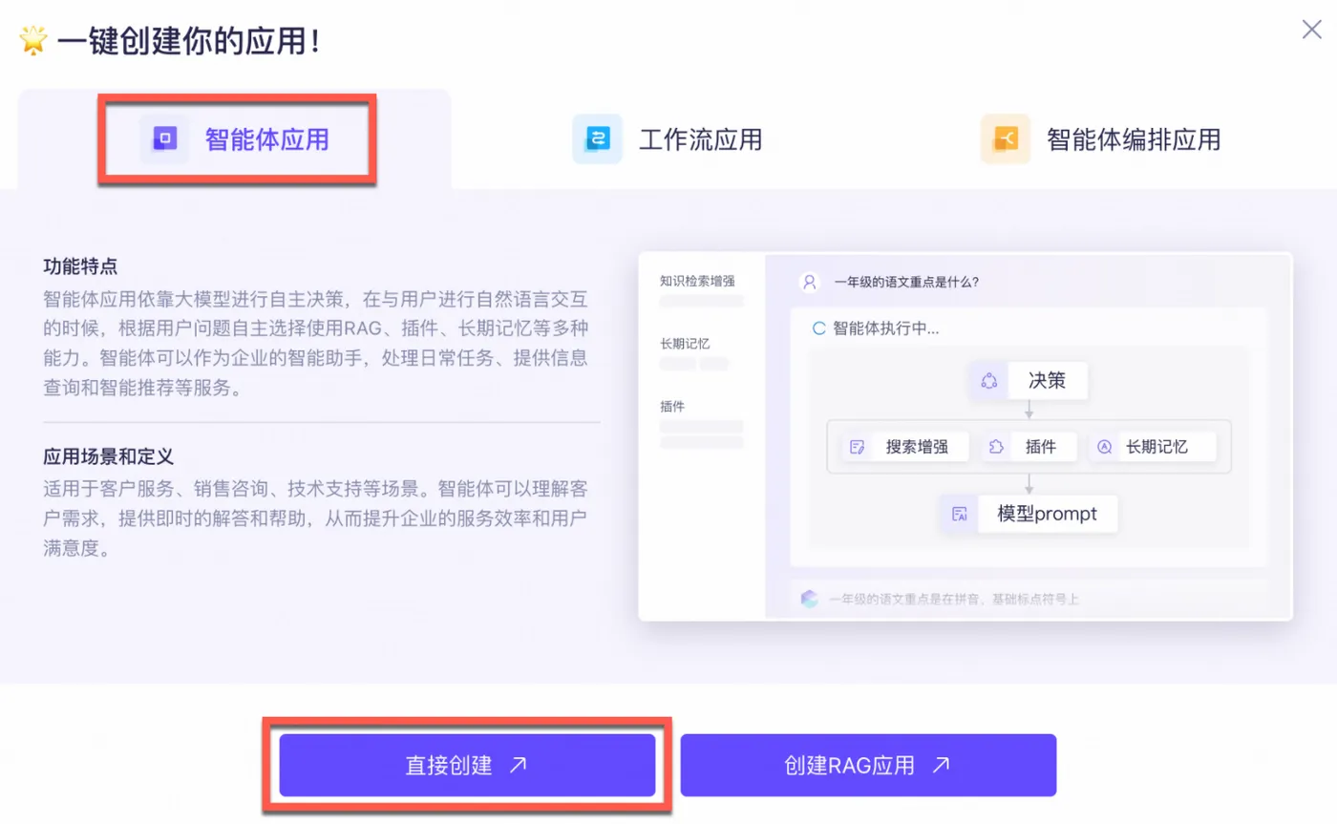Click the puzzle icon of 插件 node
This screenshot has width=1337, height=824.
[x=997, y=446]
